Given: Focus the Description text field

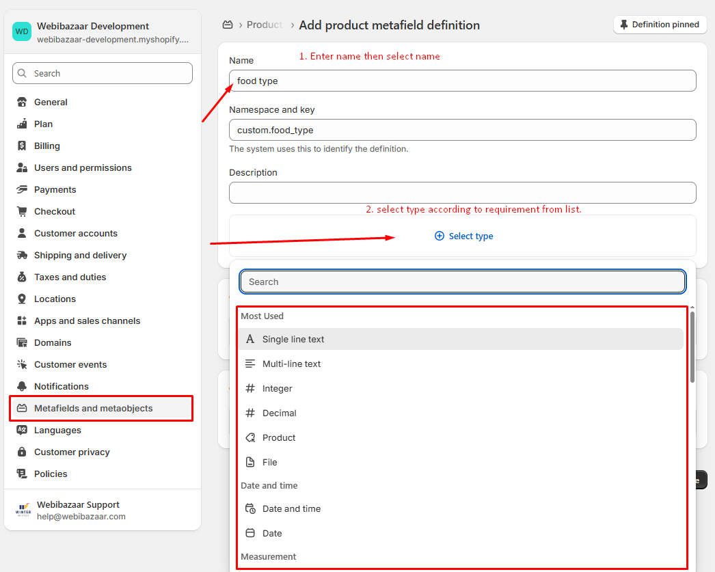Looking at the screenshot, I should pos(462,193).
